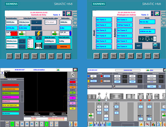Jump to trend start with skip-to-first icon

pyautogui.click(x=22, y=124)
